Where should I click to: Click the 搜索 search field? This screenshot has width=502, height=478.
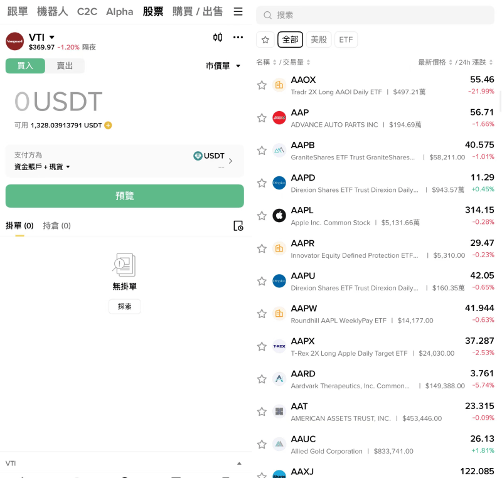pos(375,15)
